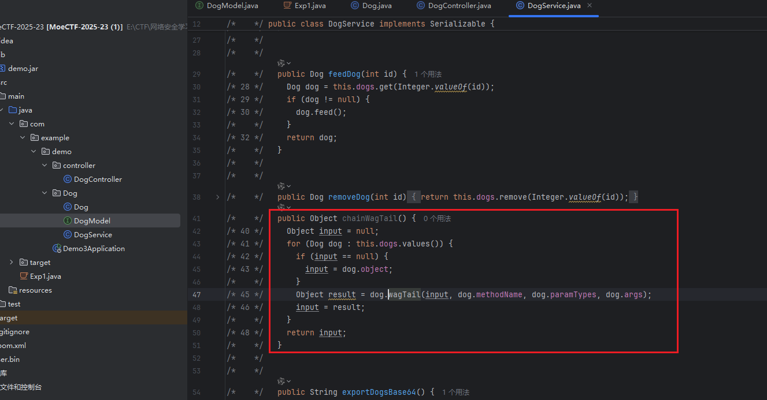This screenshot has height=400, width=767.
Task: Click the AI action icon above feedDog method
Action: [x=281, y=62]
